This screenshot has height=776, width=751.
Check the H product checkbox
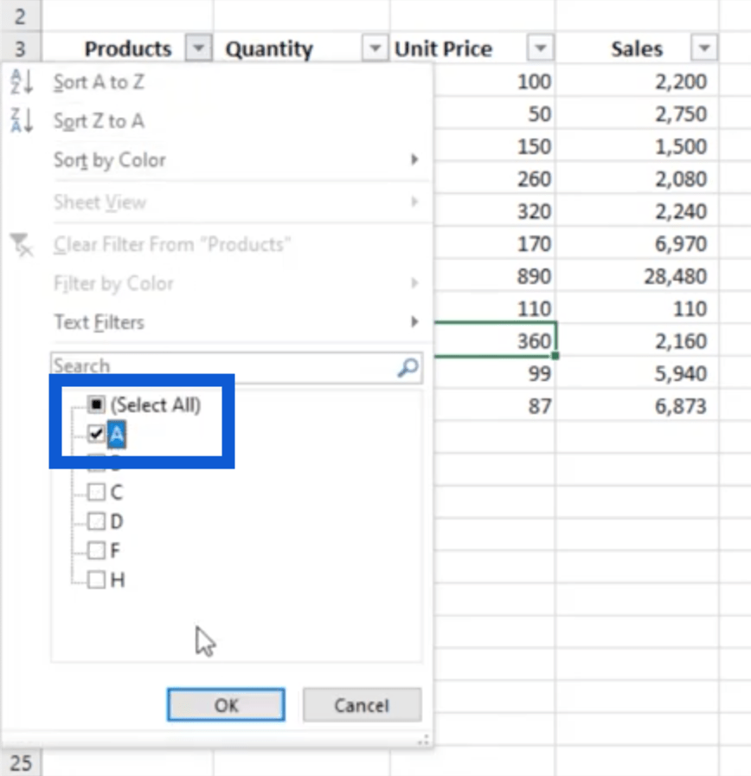click(x=96, y=579)
